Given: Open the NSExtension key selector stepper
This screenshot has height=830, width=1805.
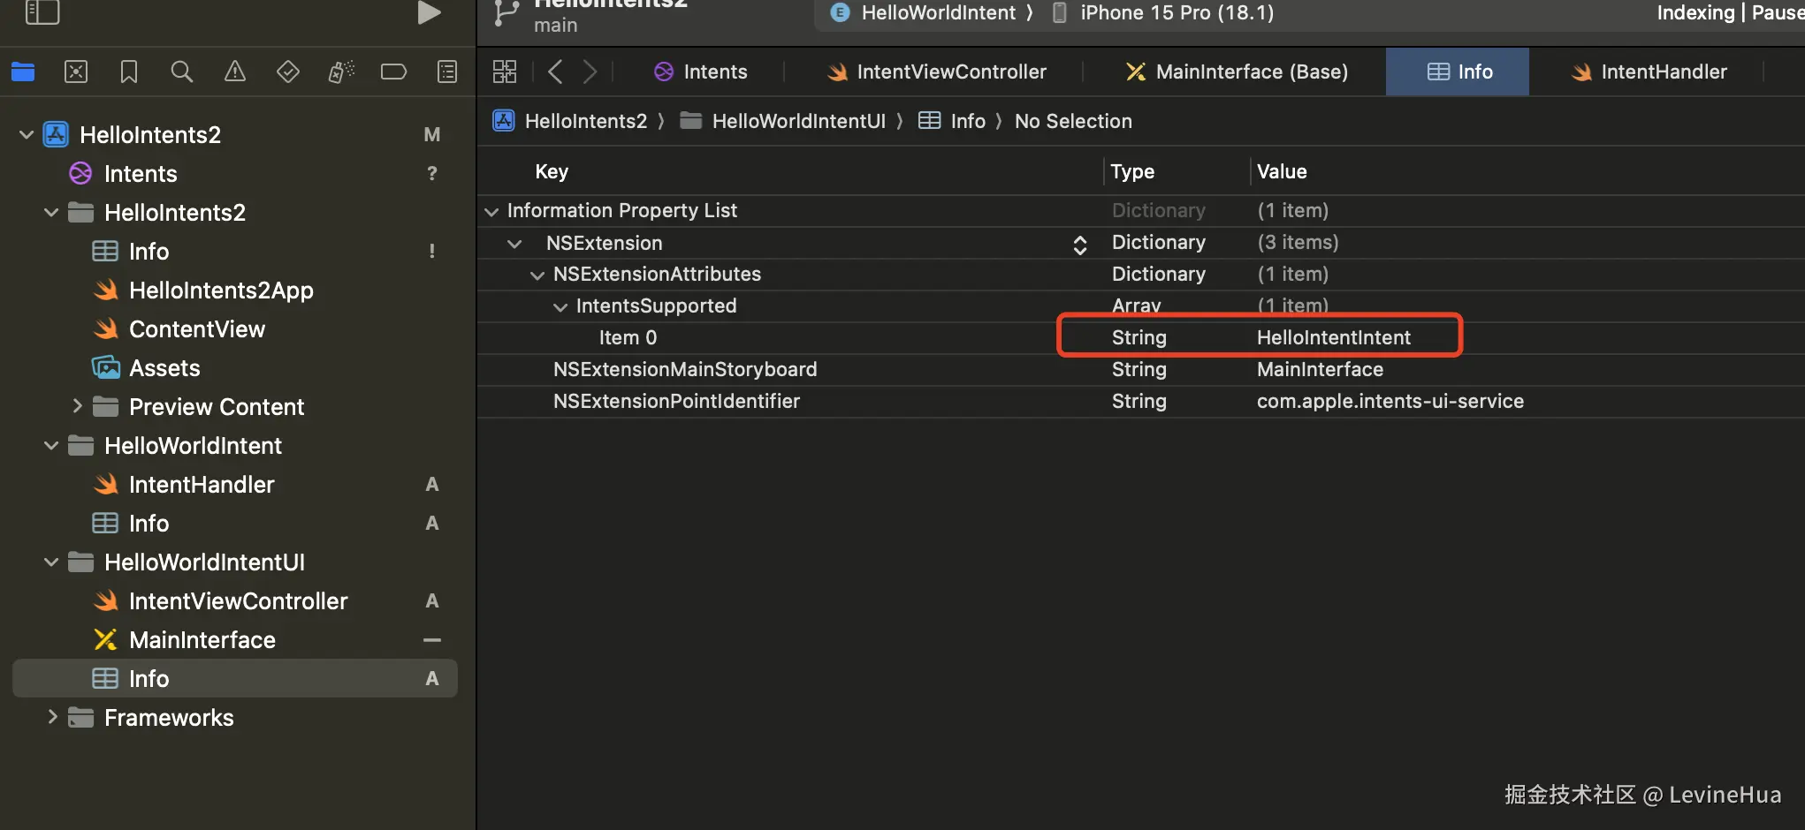Looking at the screenshot, I should coord(1079,244).
